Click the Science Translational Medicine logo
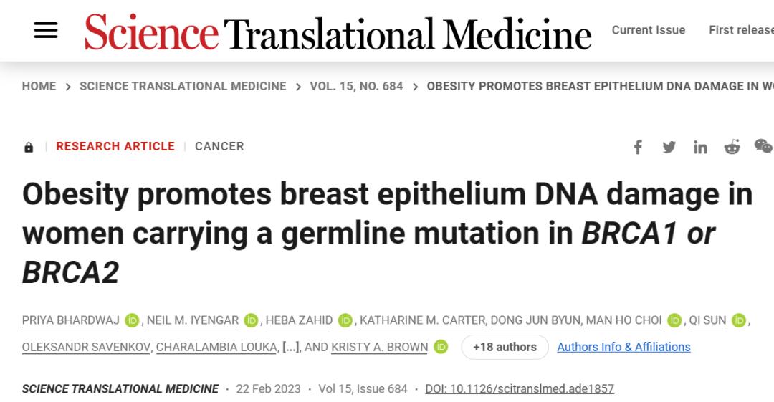The height and width of the screenshot is (402, 774). point(338,32)
